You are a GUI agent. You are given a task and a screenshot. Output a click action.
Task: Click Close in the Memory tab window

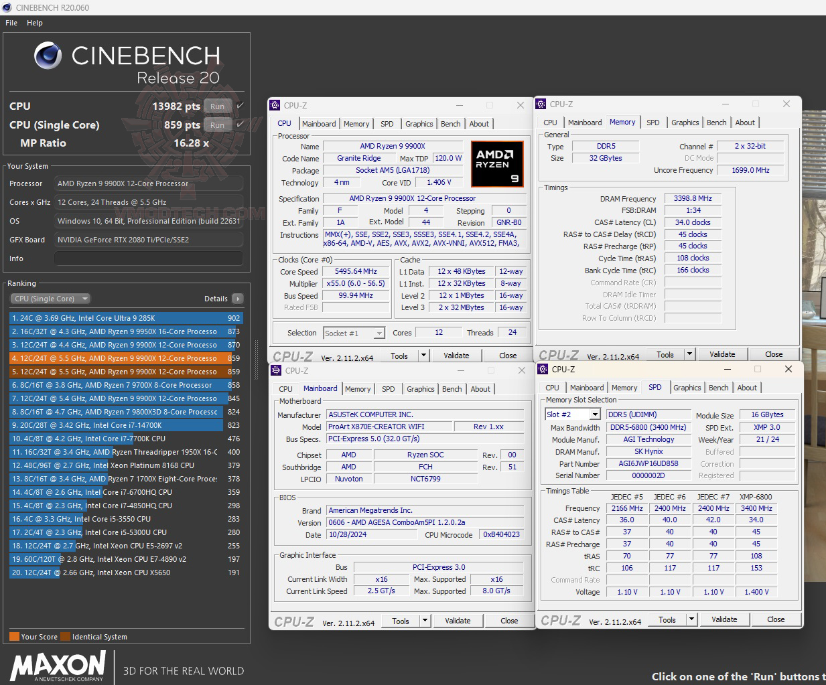(774, 354)
